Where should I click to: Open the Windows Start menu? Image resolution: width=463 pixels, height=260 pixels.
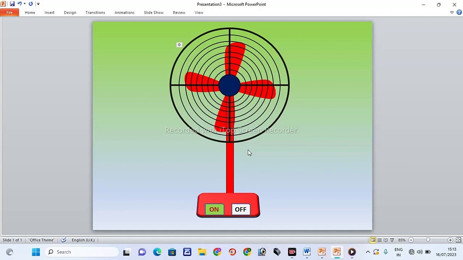tap(36, 252)
